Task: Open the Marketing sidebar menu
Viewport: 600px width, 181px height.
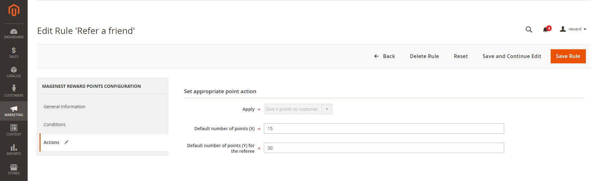Action: (14, 111)
